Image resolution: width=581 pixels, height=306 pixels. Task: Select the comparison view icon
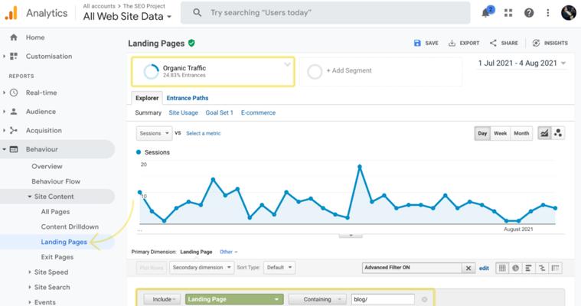click(x=542, y=268)
